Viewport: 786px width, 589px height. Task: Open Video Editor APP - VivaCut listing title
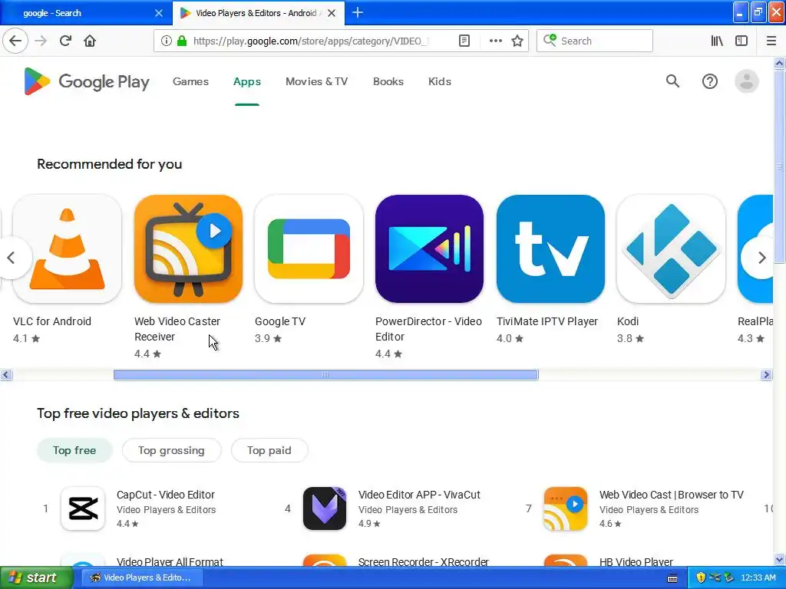pos(419,495)
